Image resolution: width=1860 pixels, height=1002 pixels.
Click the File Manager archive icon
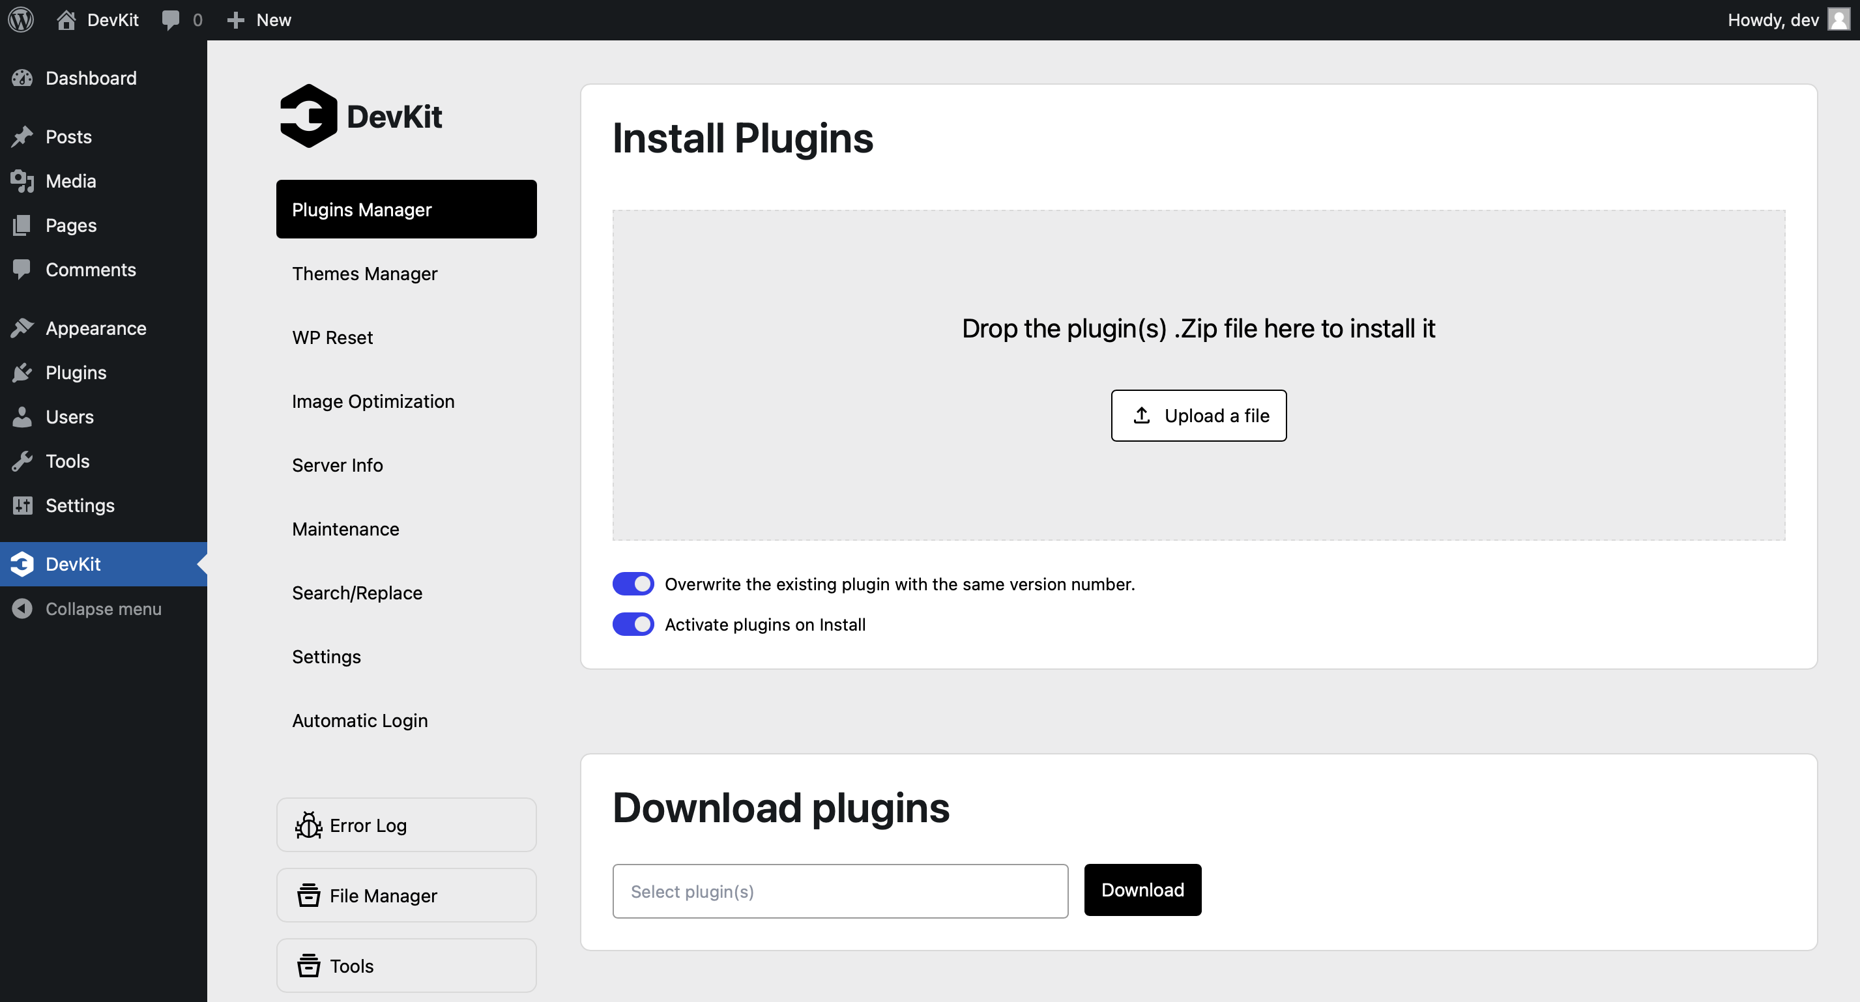[x=308, y=895]
